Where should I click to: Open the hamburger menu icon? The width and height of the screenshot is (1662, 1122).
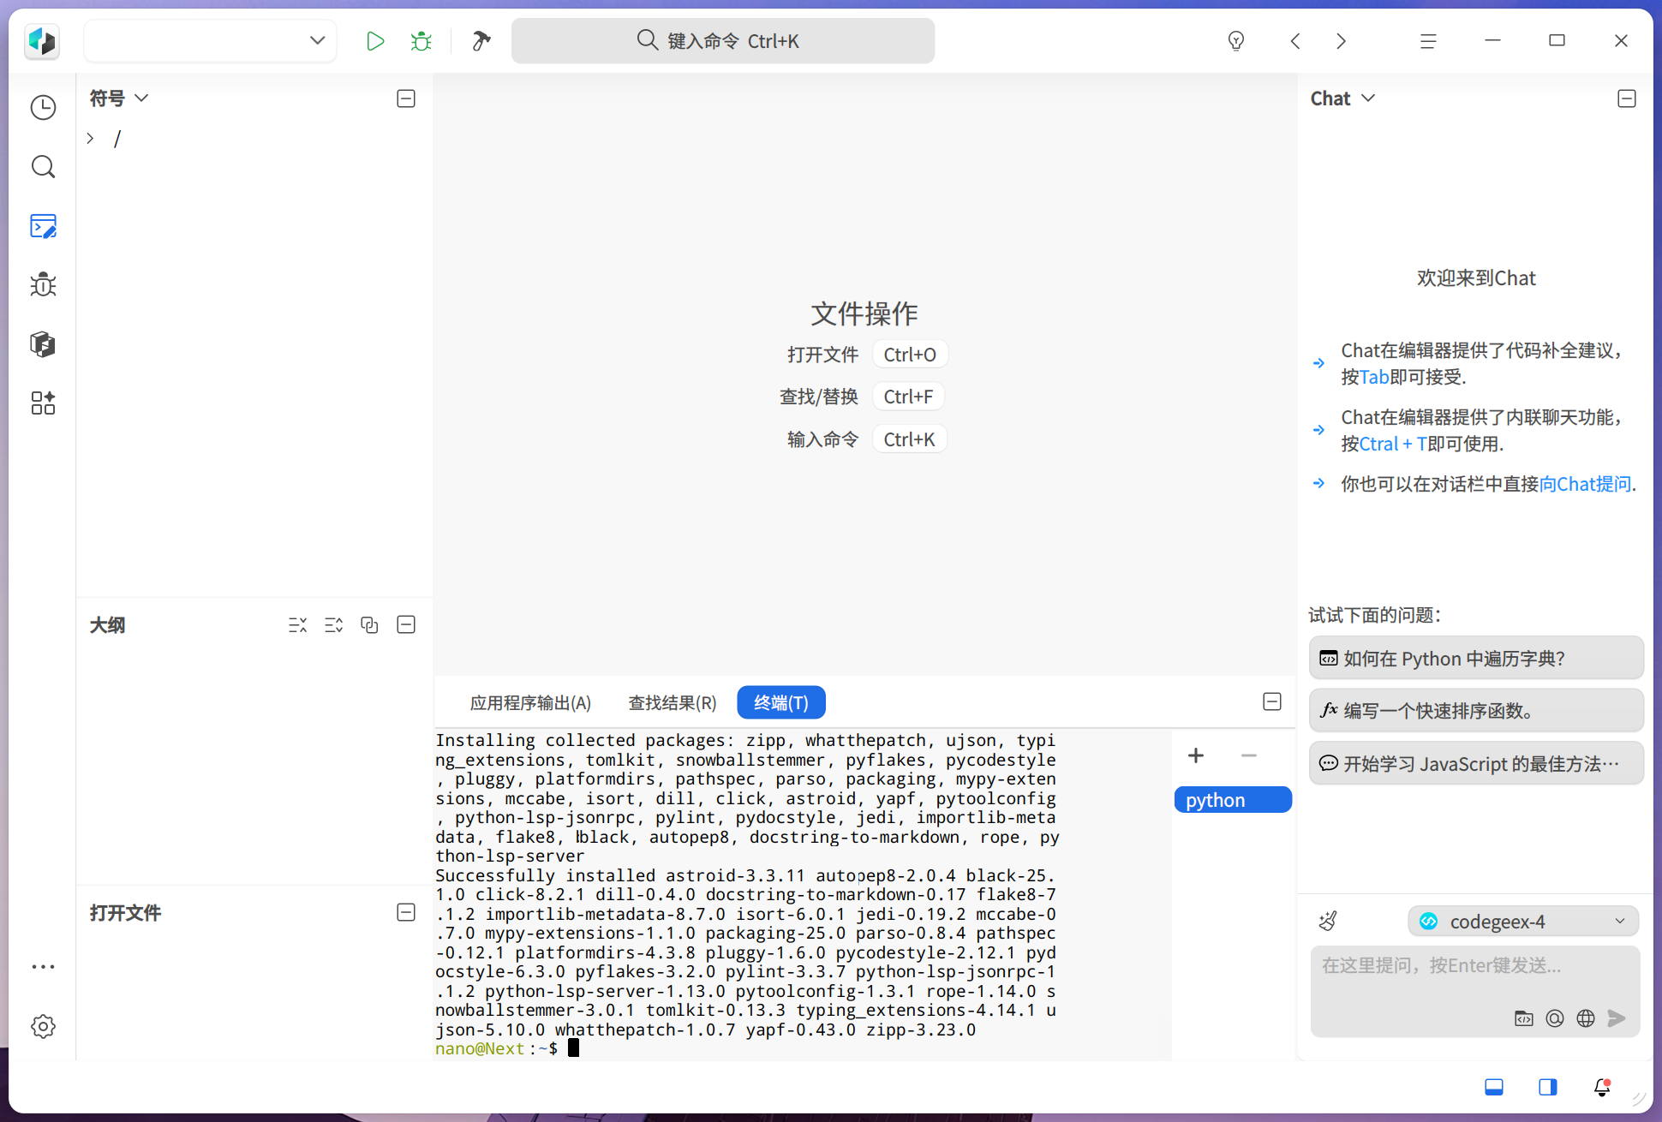click(x=1427, y=41)
